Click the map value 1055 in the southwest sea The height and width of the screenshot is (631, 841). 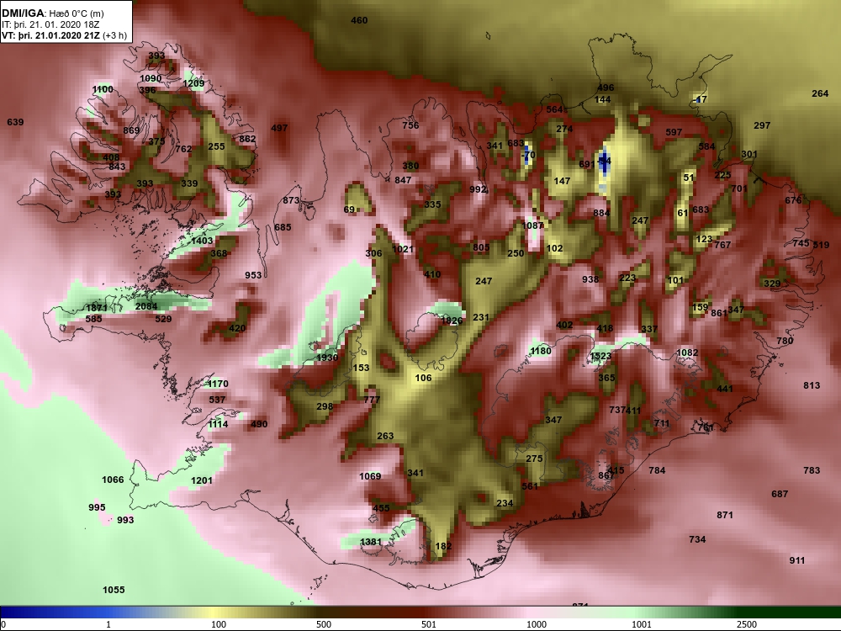pyautogui.click(x=114, y=590)
